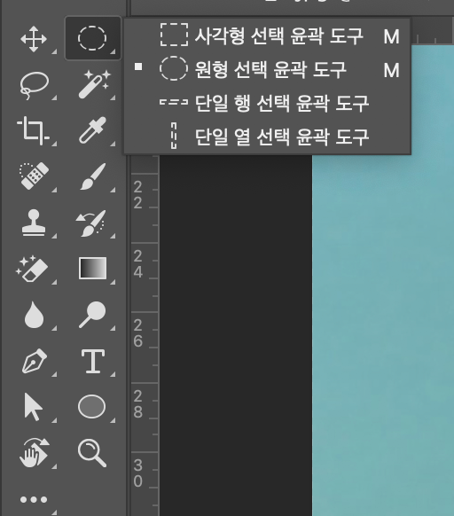Choose 사각형 선택 윤곽 도구 from flyout

[267, 35]
